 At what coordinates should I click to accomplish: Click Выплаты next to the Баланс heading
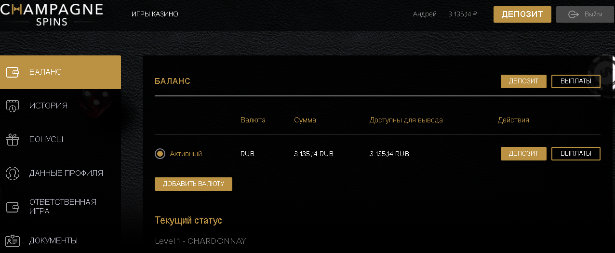[575, 81]
